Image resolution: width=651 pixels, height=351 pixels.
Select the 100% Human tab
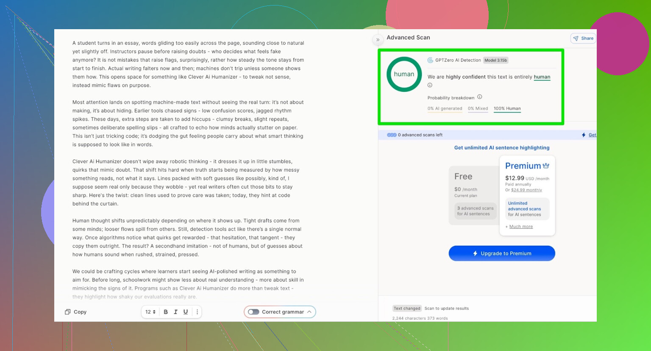pos(507,109)
